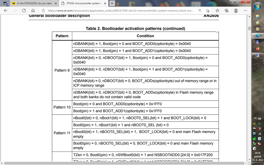Open the network signal bars icon
This screenshot has width=264, height=165.
pos(260,134)
